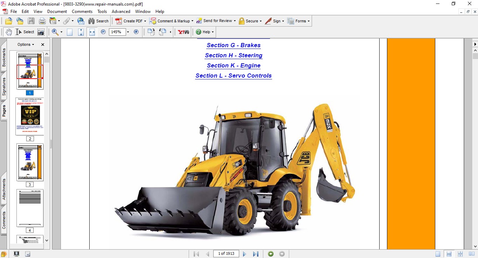Enable the Hand tool

point(8,32)
